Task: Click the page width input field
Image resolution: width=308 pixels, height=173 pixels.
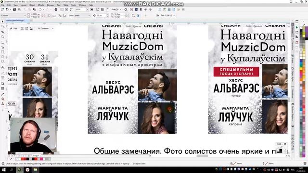Action: [x=36, y=14]
